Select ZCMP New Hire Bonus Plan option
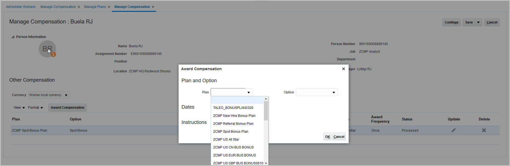The image size is (510, 166). point(234,116)
